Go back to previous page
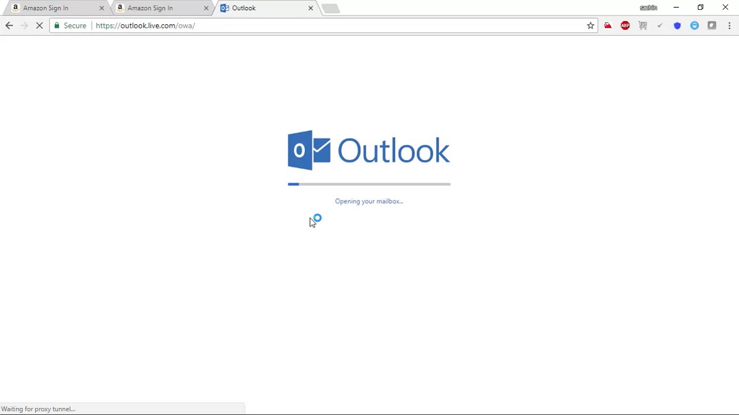The height and width of the screenshot is (415, 739). [9, 25]
